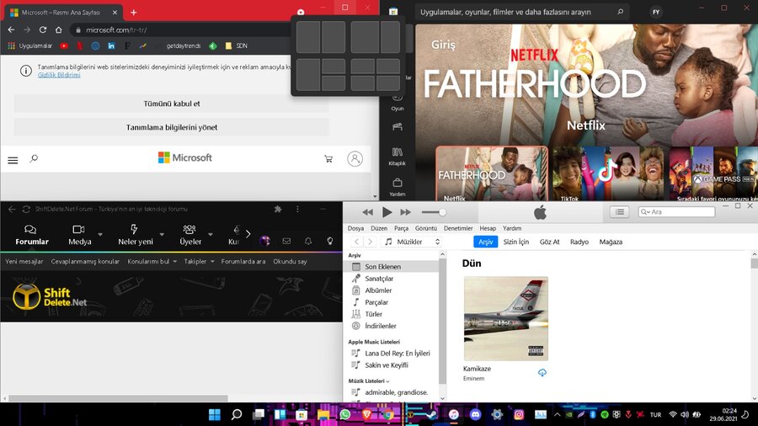
Task: Click the iTunes fast-forward button
Action: point(406,212)
